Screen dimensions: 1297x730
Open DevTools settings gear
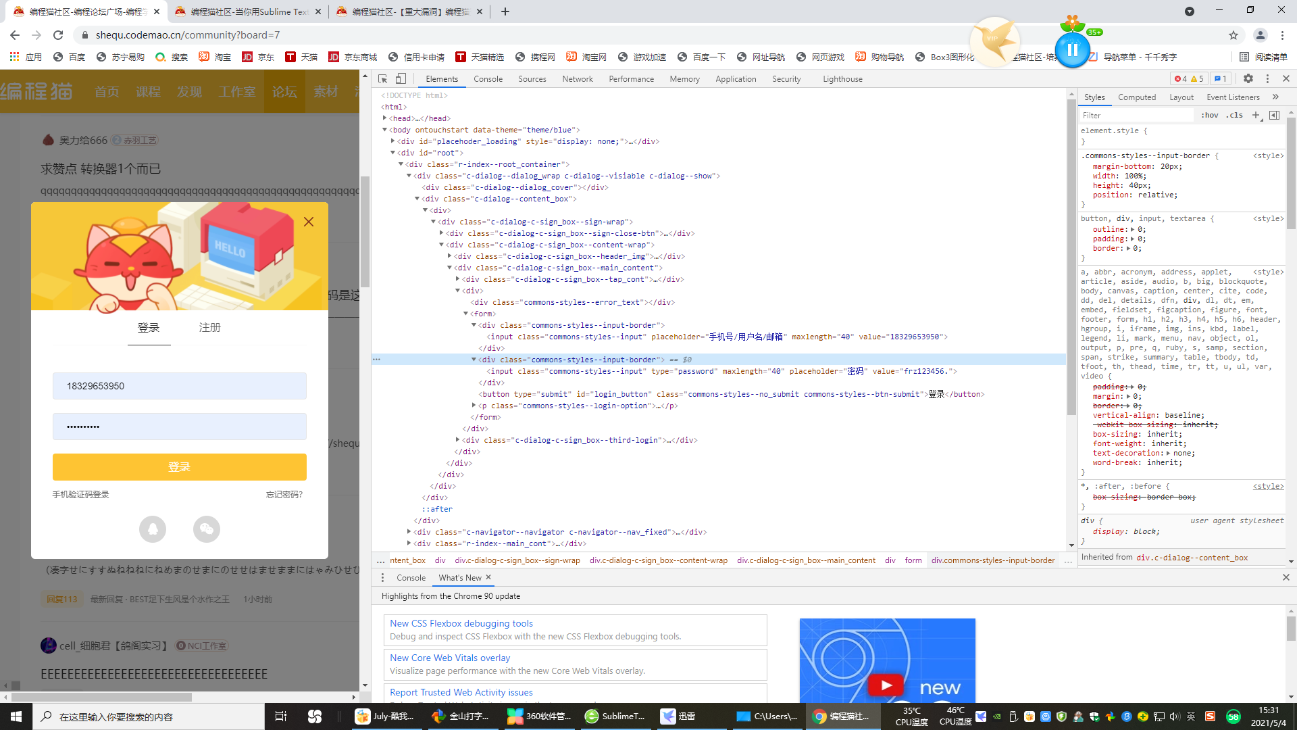1248,79
